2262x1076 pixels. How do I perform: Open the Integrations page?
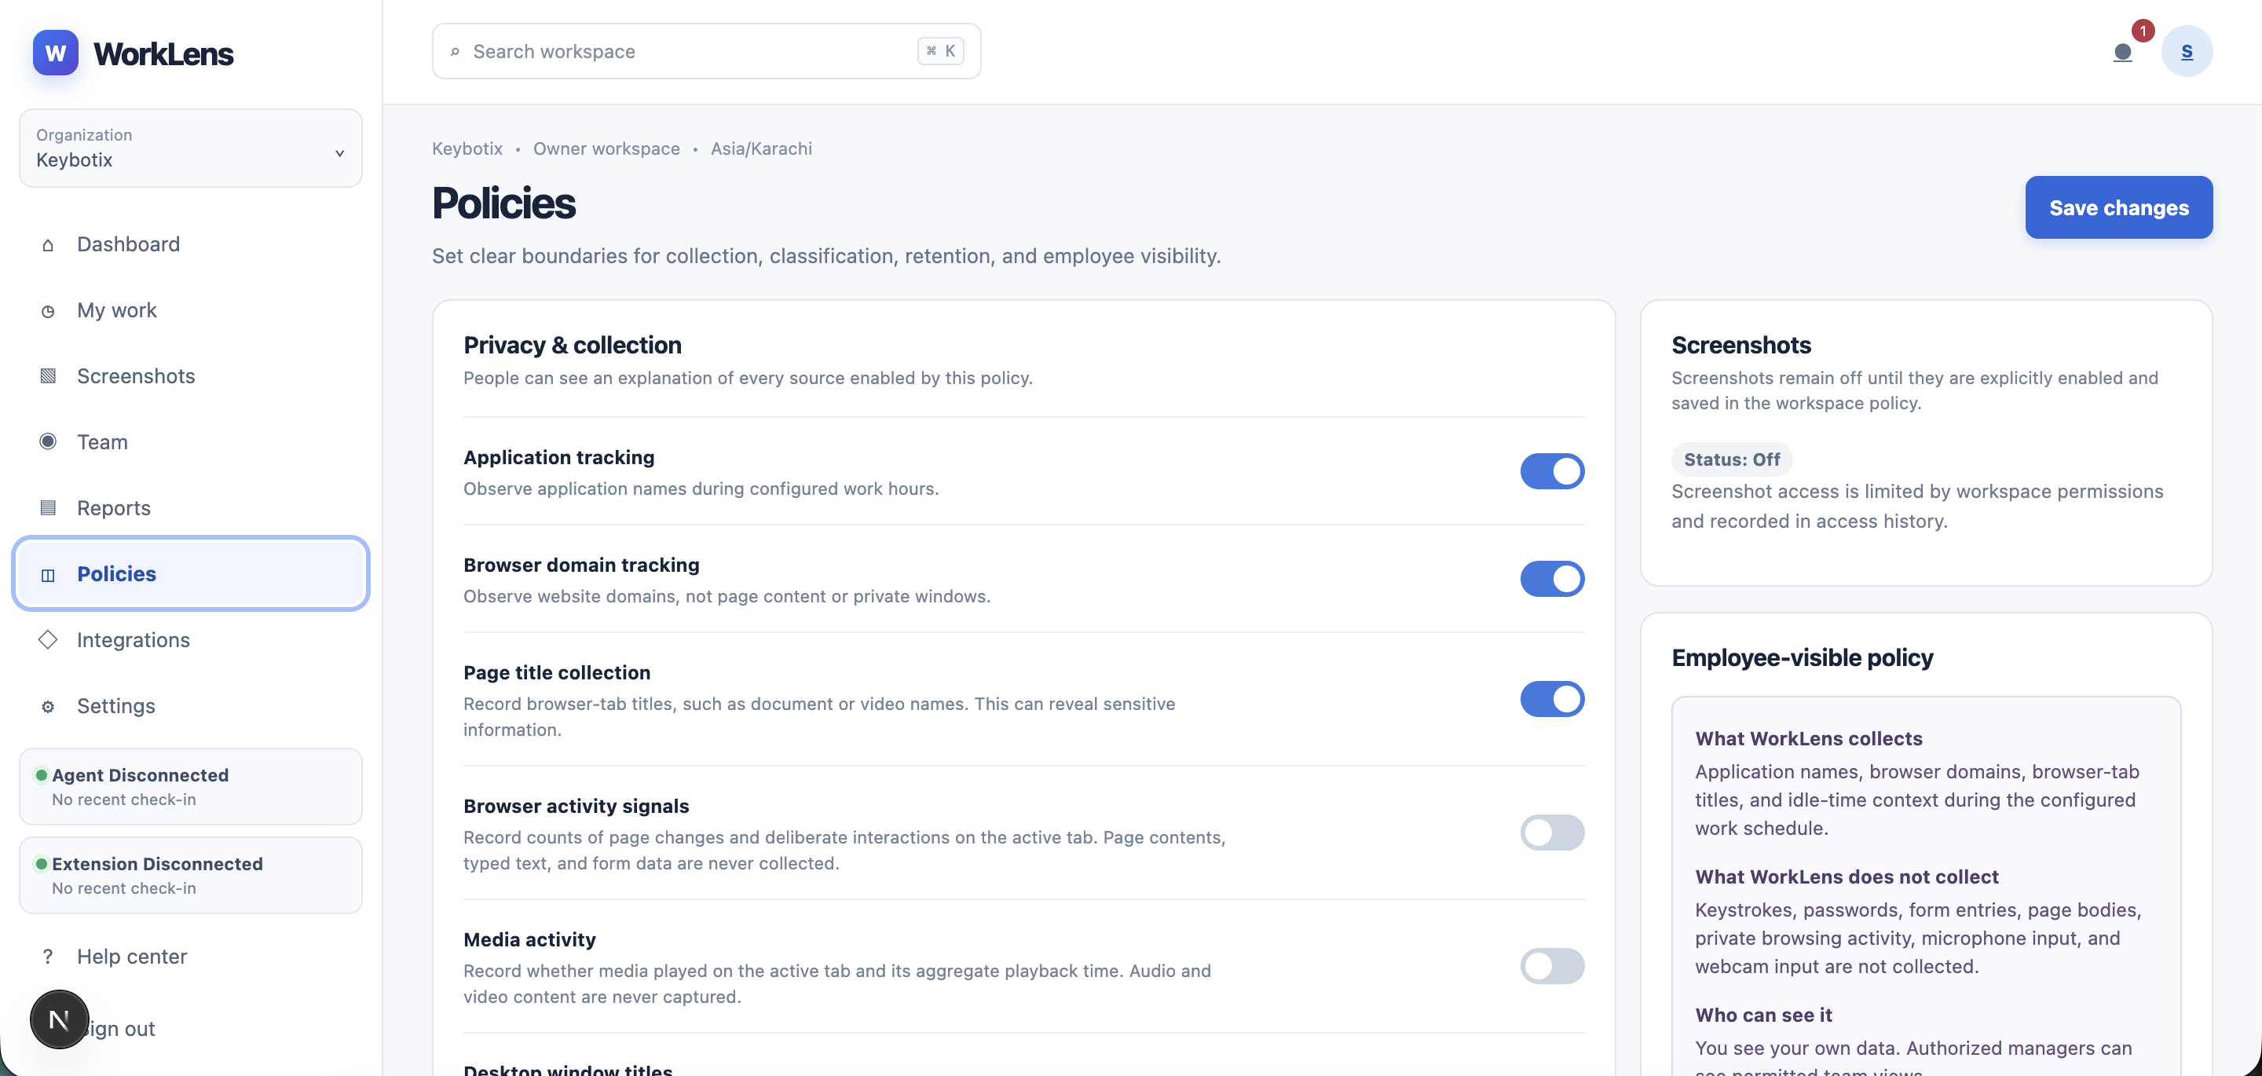coord(191,639)
